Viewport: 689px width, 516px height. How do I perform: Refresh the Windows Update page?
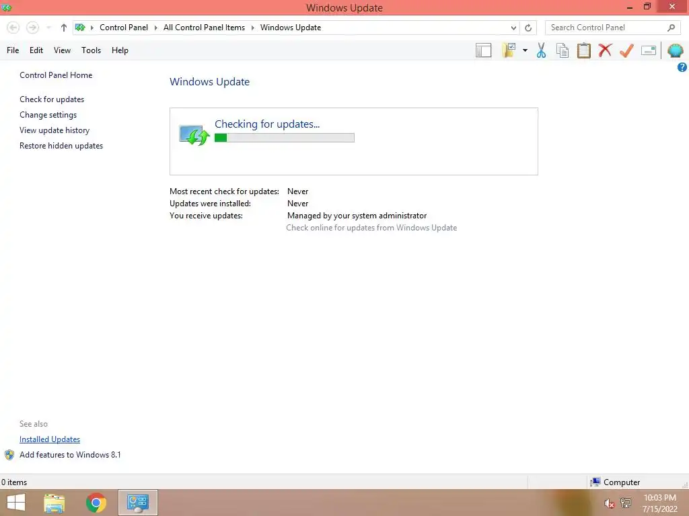(528, 28)
